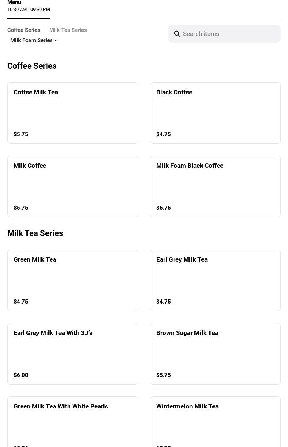Pick the Earl Grey Milk Tea item
The height and width of the screenshot is (447, 288).
[x=215, y=280]
